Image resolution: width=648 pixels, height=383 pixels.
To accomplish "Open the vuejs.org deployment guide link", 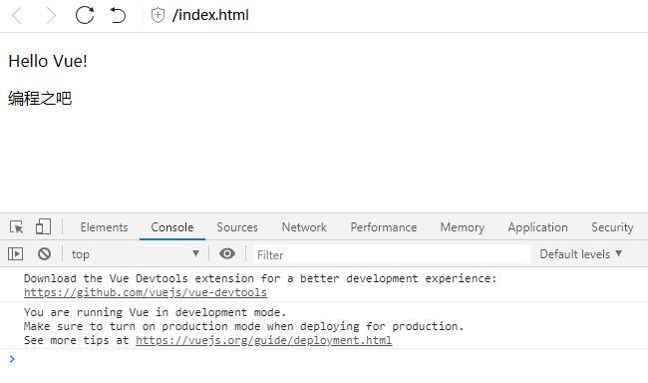I will [x=263, y=340].
